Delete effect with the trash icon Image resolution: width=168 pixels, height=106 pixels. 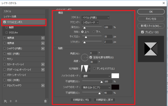[45, 101]
